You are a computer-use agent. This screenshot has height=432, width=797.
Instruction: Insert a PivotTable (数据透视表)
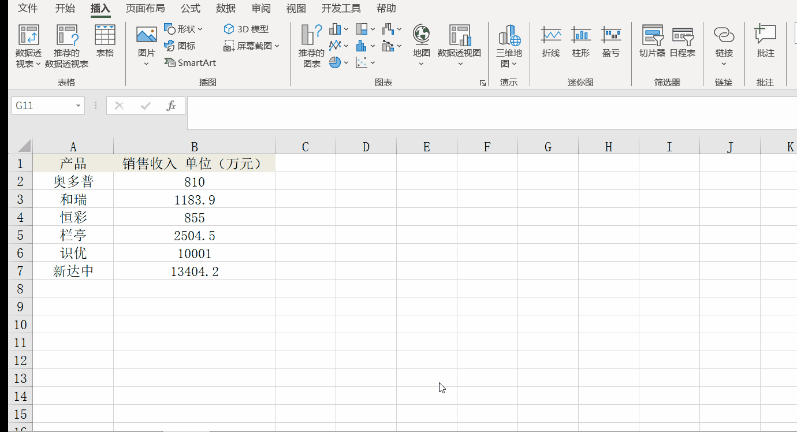(x=28, y=36)
